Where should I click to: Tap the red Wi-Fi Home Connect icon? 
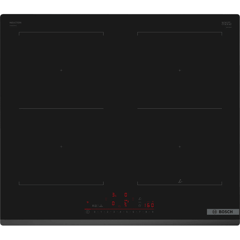(87, 202)
